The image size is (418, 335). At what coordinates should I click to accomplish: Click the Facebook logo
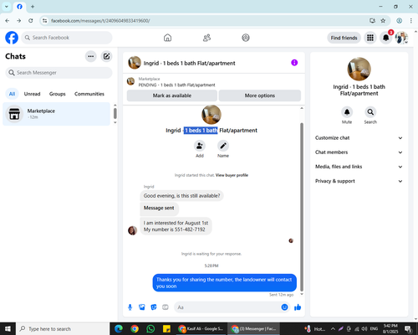pos(12,38)
